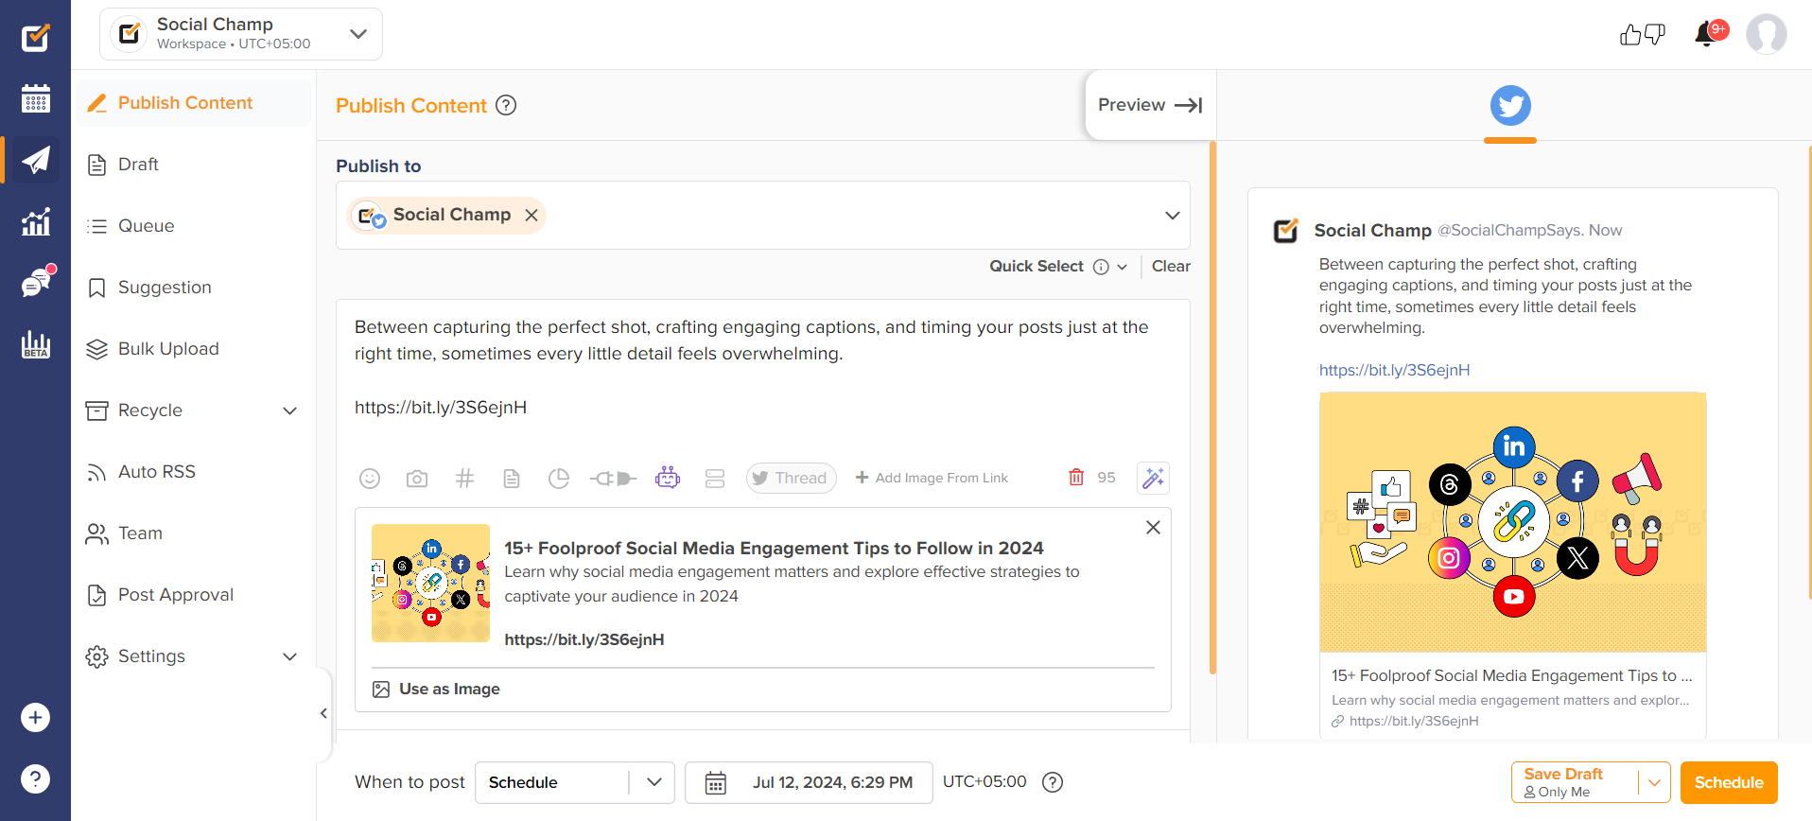
Task: Click the Preview collapse button
Action: pyautogui.click(x=1150, y=105)
